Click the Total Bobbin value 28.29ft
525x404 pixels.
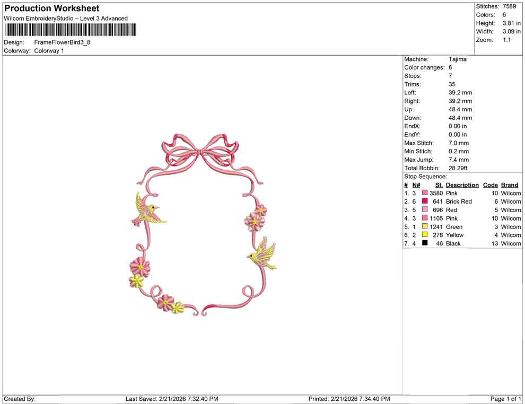pyautogui.click(x=457, y=168)
